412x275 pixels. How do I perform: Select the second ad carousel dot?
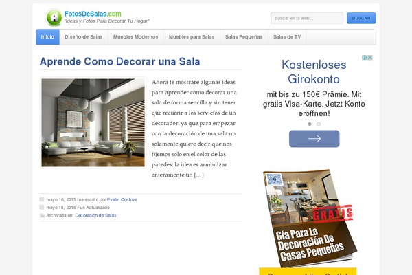point(319,124)
